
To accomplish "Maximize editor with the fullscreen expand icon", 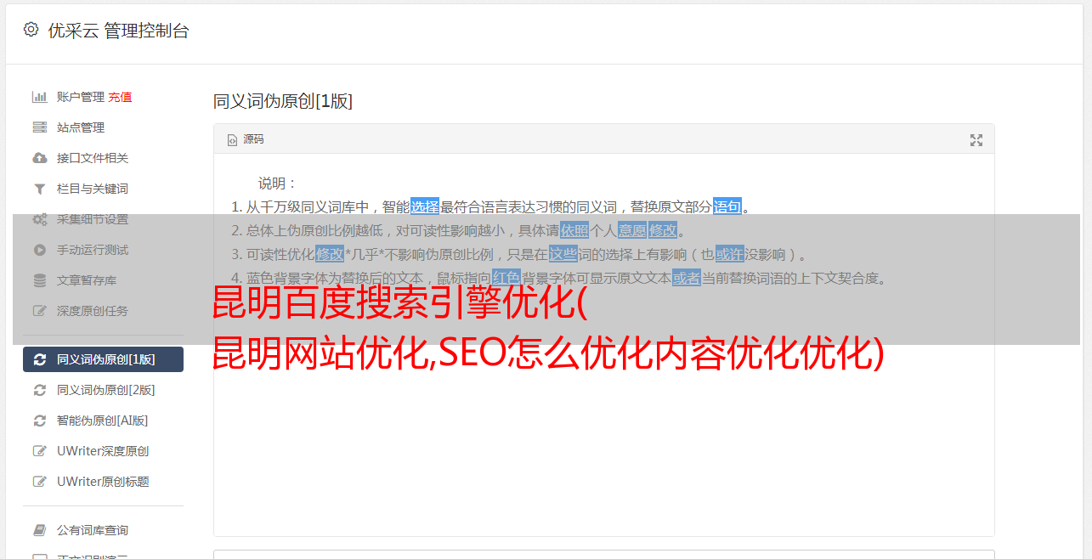I will (976, 140).
